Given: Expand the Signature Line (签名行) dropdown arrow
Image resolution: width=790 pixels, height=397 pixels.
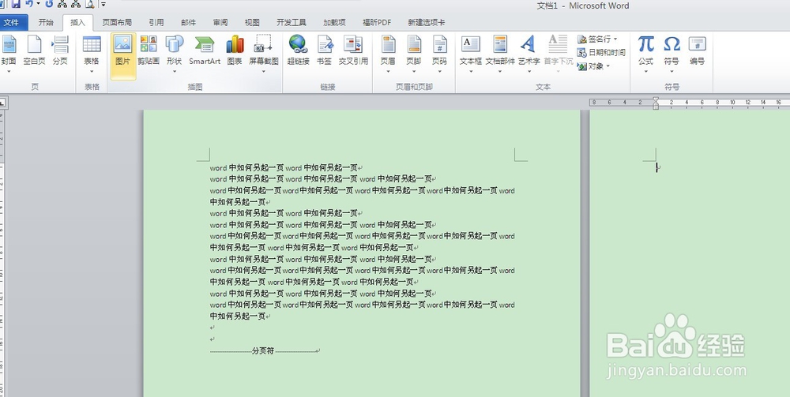Looking at the screenshot, I should [x=615, y=39].
